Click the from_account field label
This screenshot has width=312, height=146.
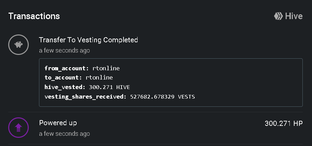(67, 68)
